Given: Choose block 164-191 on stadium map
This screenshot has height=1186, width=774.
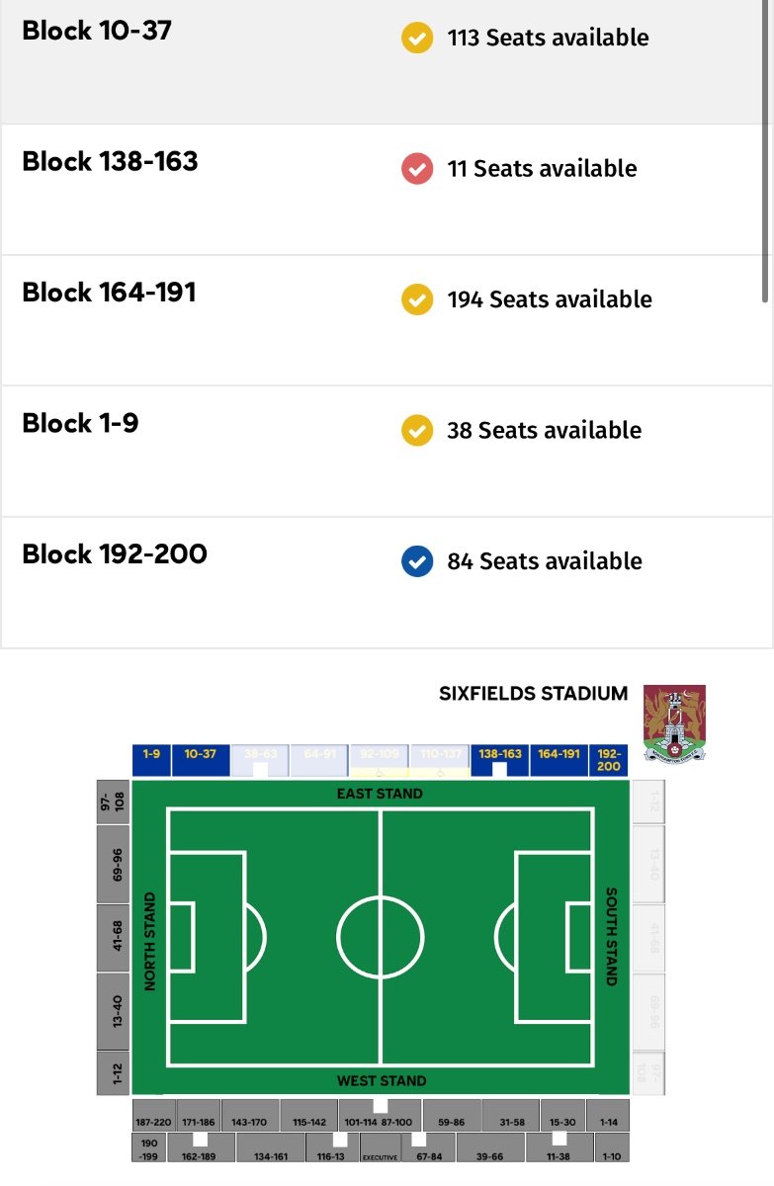Looking at the screenshot, I should (x=559, y=760).
